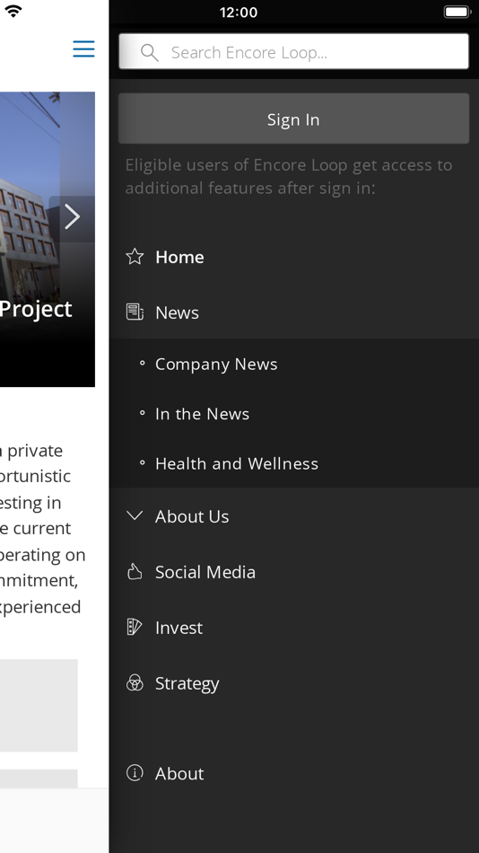Image resolution: width=479 pixels, height=853 pixels.
Task: Tap the hamburger menu icon
Action: click(83, 49)
